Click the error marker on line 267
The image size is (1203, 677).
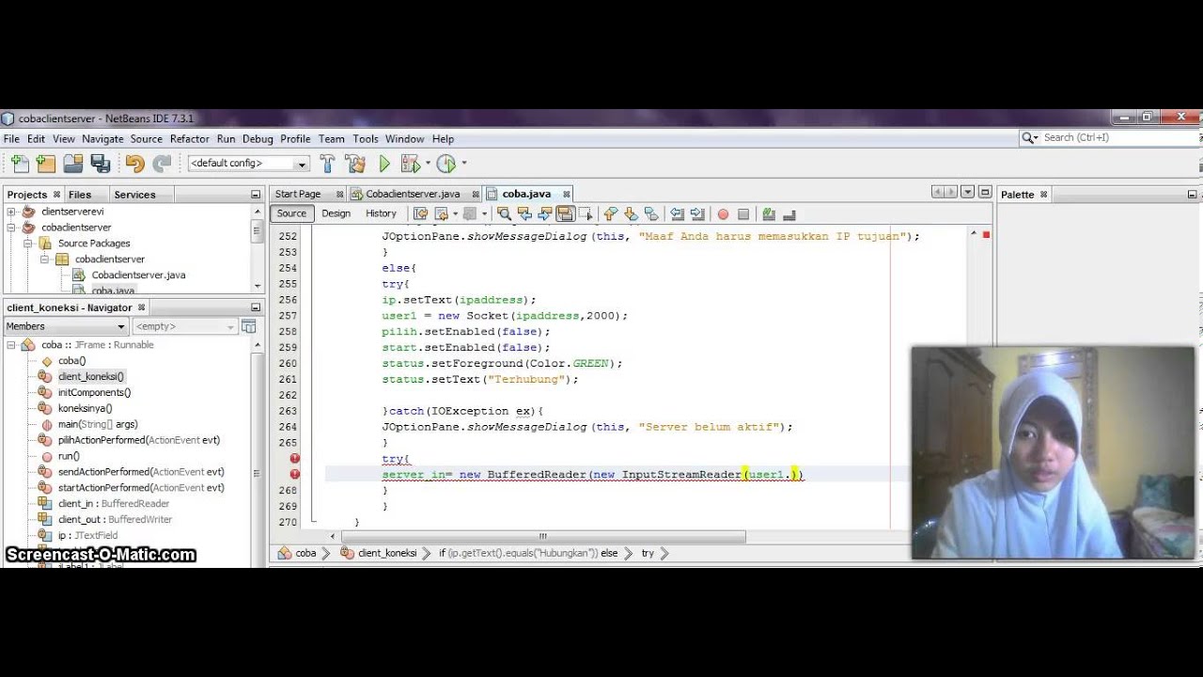(294, 475)
